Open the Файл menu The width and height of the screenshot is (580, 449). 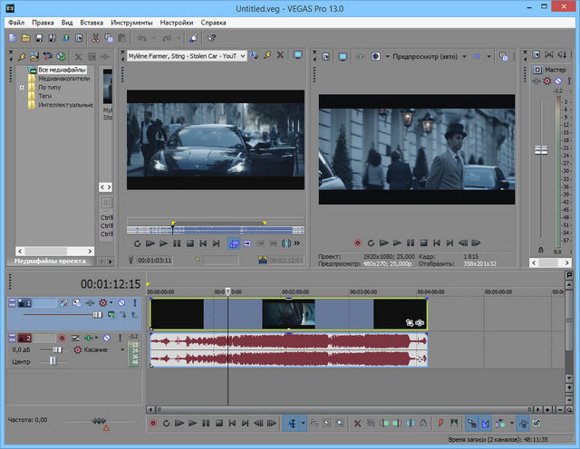pyautogui.click(x=16, y=23)
